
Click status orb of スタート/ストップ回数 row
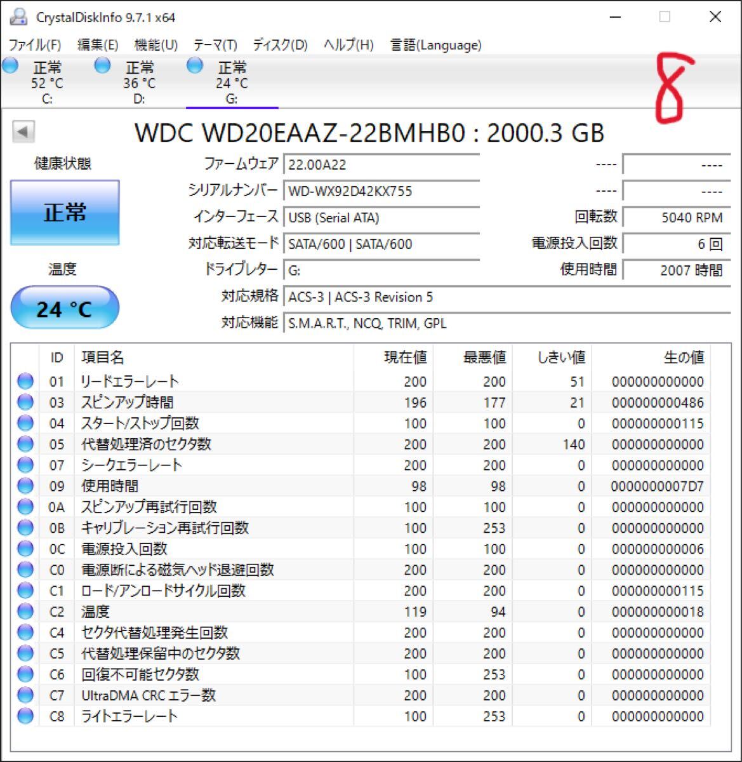(25, 424)
